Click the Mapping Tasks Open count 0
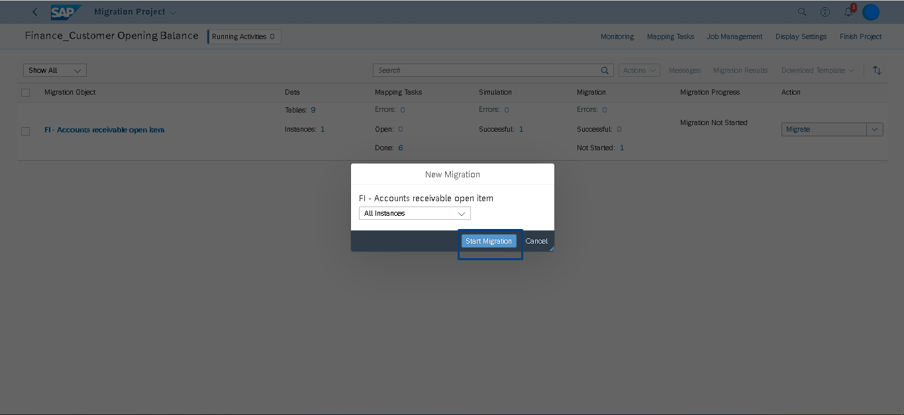Viewport: 904px width, 415px height. 400,129
